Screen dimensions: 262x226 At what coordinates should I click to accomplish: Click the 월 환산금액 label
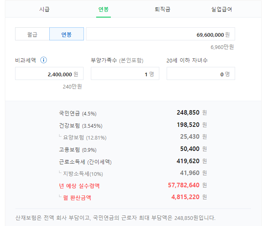[77, 198]
